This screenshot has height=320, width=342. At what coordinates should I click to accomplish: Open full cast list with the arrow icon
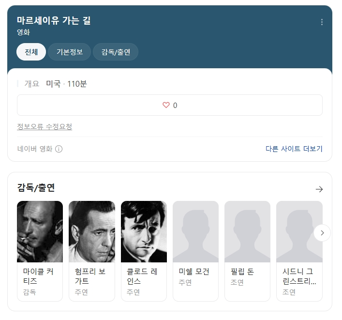(319, 189)
